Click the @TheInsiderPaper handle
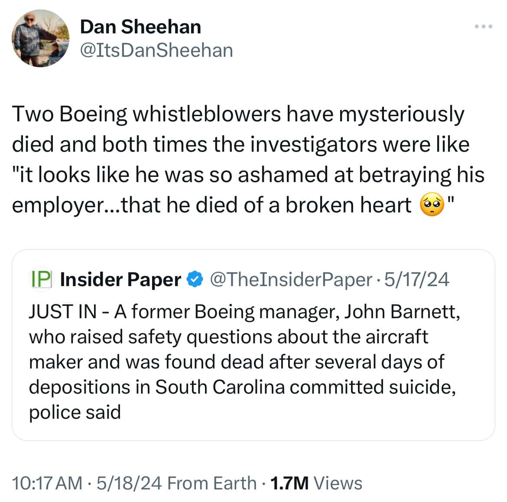This screenshot has width=507, height=502. coord(291,280)
